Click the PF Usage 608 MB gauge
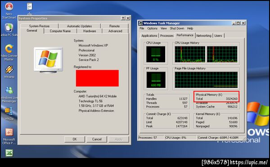 click(x=156, y=80)
